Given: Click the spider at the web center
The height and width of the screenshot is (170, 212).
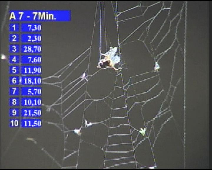Looking at the screenshot, I should coord(110,59).
